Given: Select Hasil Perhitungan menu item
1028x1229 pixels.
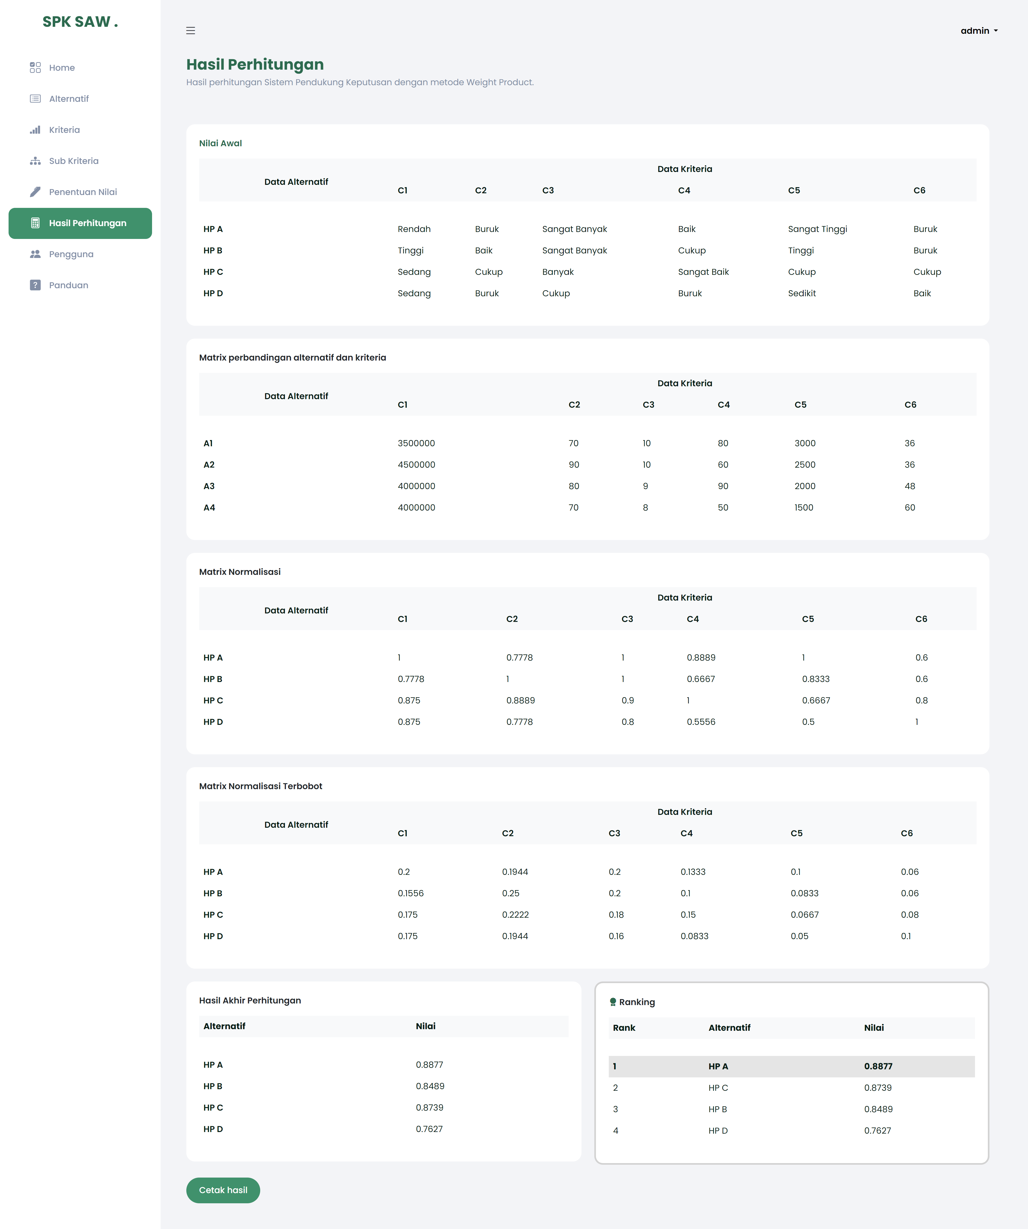Looking at the screenshot, I should (x=80, y=223).
